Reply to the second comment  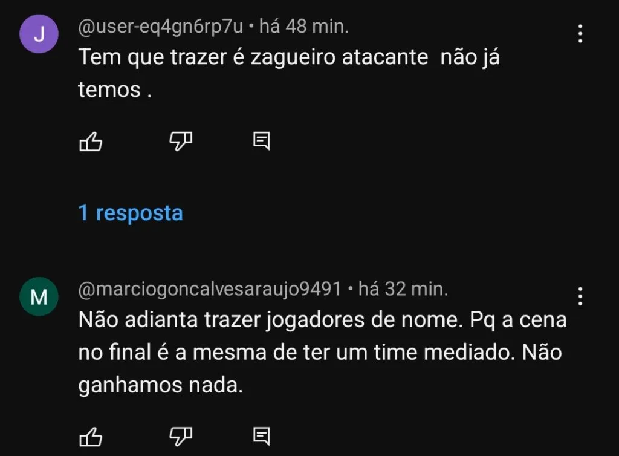point(261,435)
